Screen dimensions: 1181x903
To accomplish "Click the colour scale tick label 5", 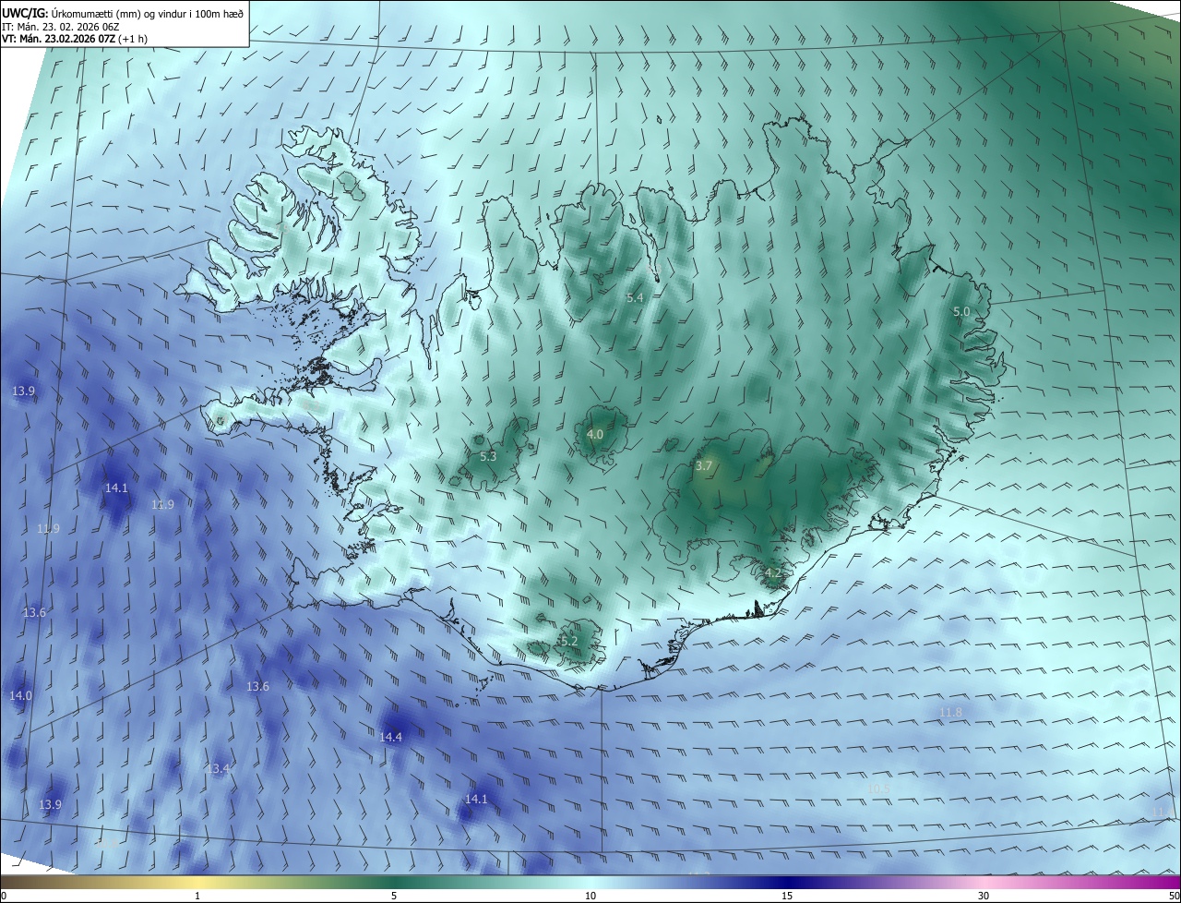I will (394, 896).
